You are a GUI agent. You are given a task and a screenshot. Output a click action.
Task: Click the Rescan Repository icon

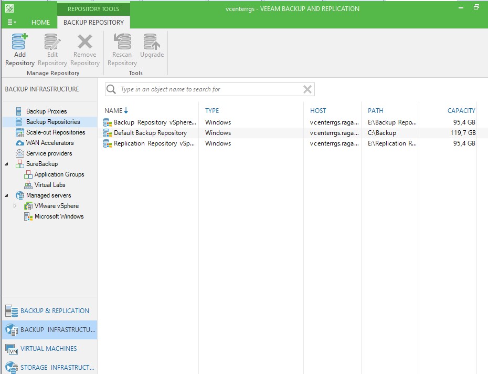122,47
